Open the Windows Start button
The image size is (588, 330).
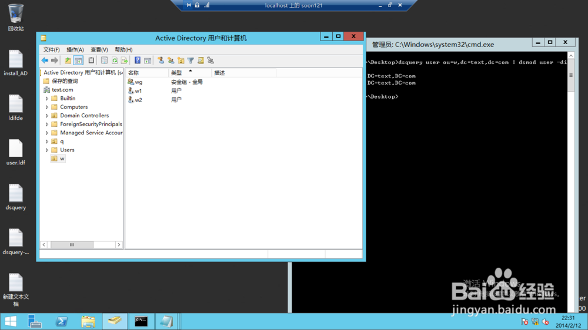click(x=11, y=321)
